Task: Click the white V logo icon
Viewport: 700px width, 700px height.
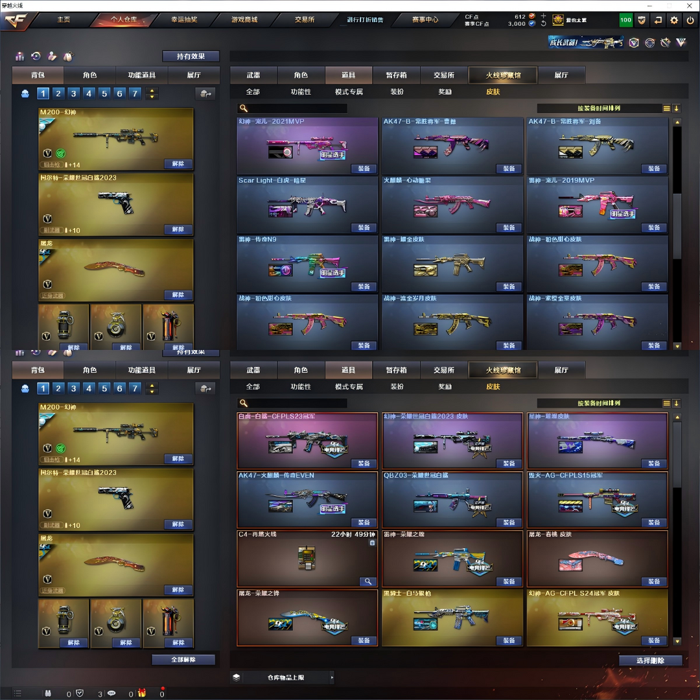Action: (x=681, y=43)
